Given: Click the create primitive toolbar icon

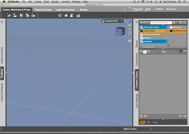Looking at the screenshot, I should 9,15.
